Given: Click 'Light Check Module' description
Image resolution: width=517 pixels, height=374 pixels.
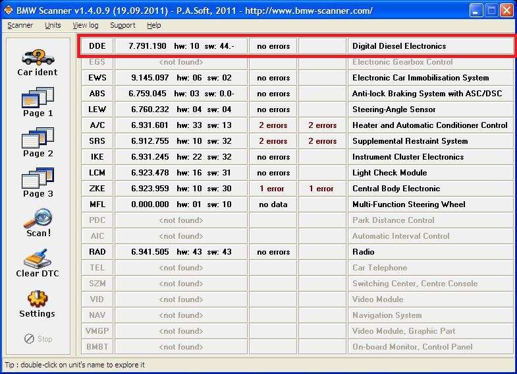Looking at the screenshot, I should click(x=389, y=173).
